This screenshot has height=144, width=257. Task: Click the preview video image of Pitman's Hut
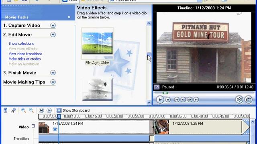point(204,47)
